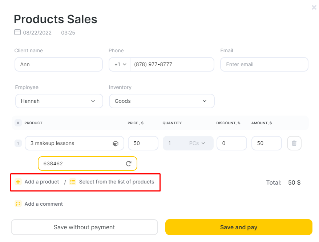Click Add a comment link
319x242 pixels.
(44, 204)
